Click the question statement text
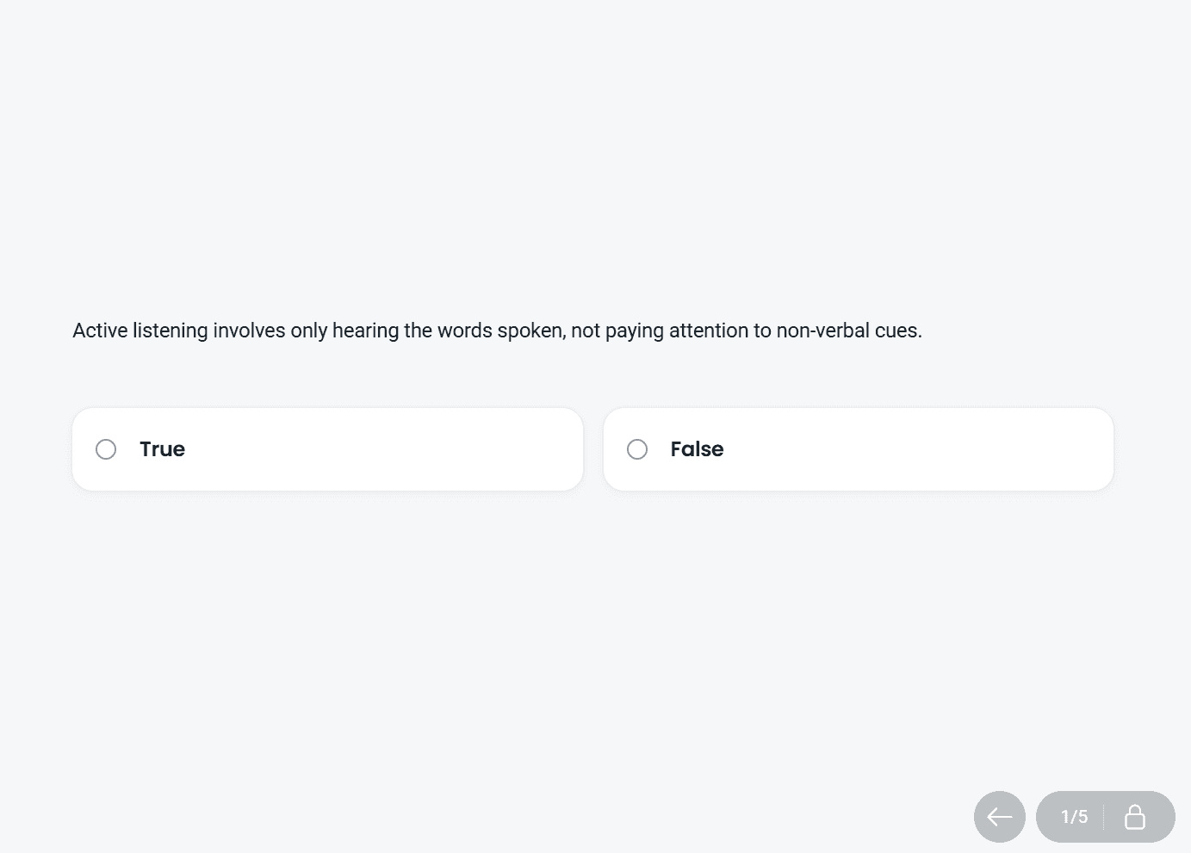The image size is (1191, 853). [497, 331]
